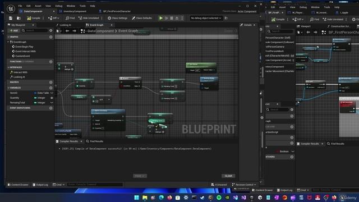
Task: Add a new event dispatcher with plus icon
Action: (x=51, y=108)
